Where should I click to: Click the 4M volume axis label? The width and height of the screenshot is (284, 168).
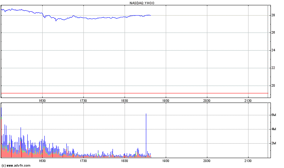point(274,129)
